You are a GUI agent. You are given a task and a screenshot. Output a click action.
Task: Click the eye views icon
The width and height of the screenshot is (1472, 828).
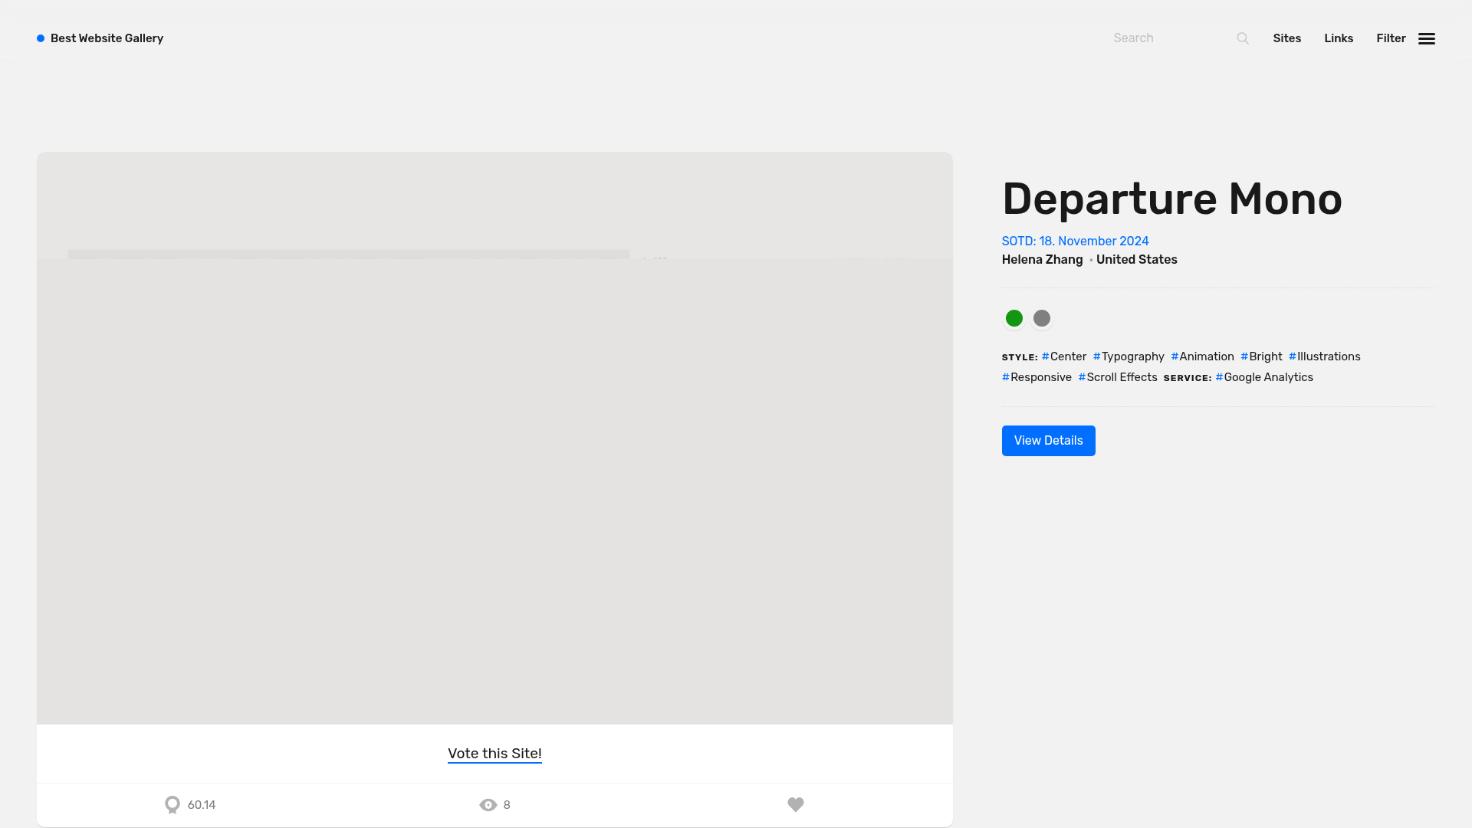coord(488,805)
